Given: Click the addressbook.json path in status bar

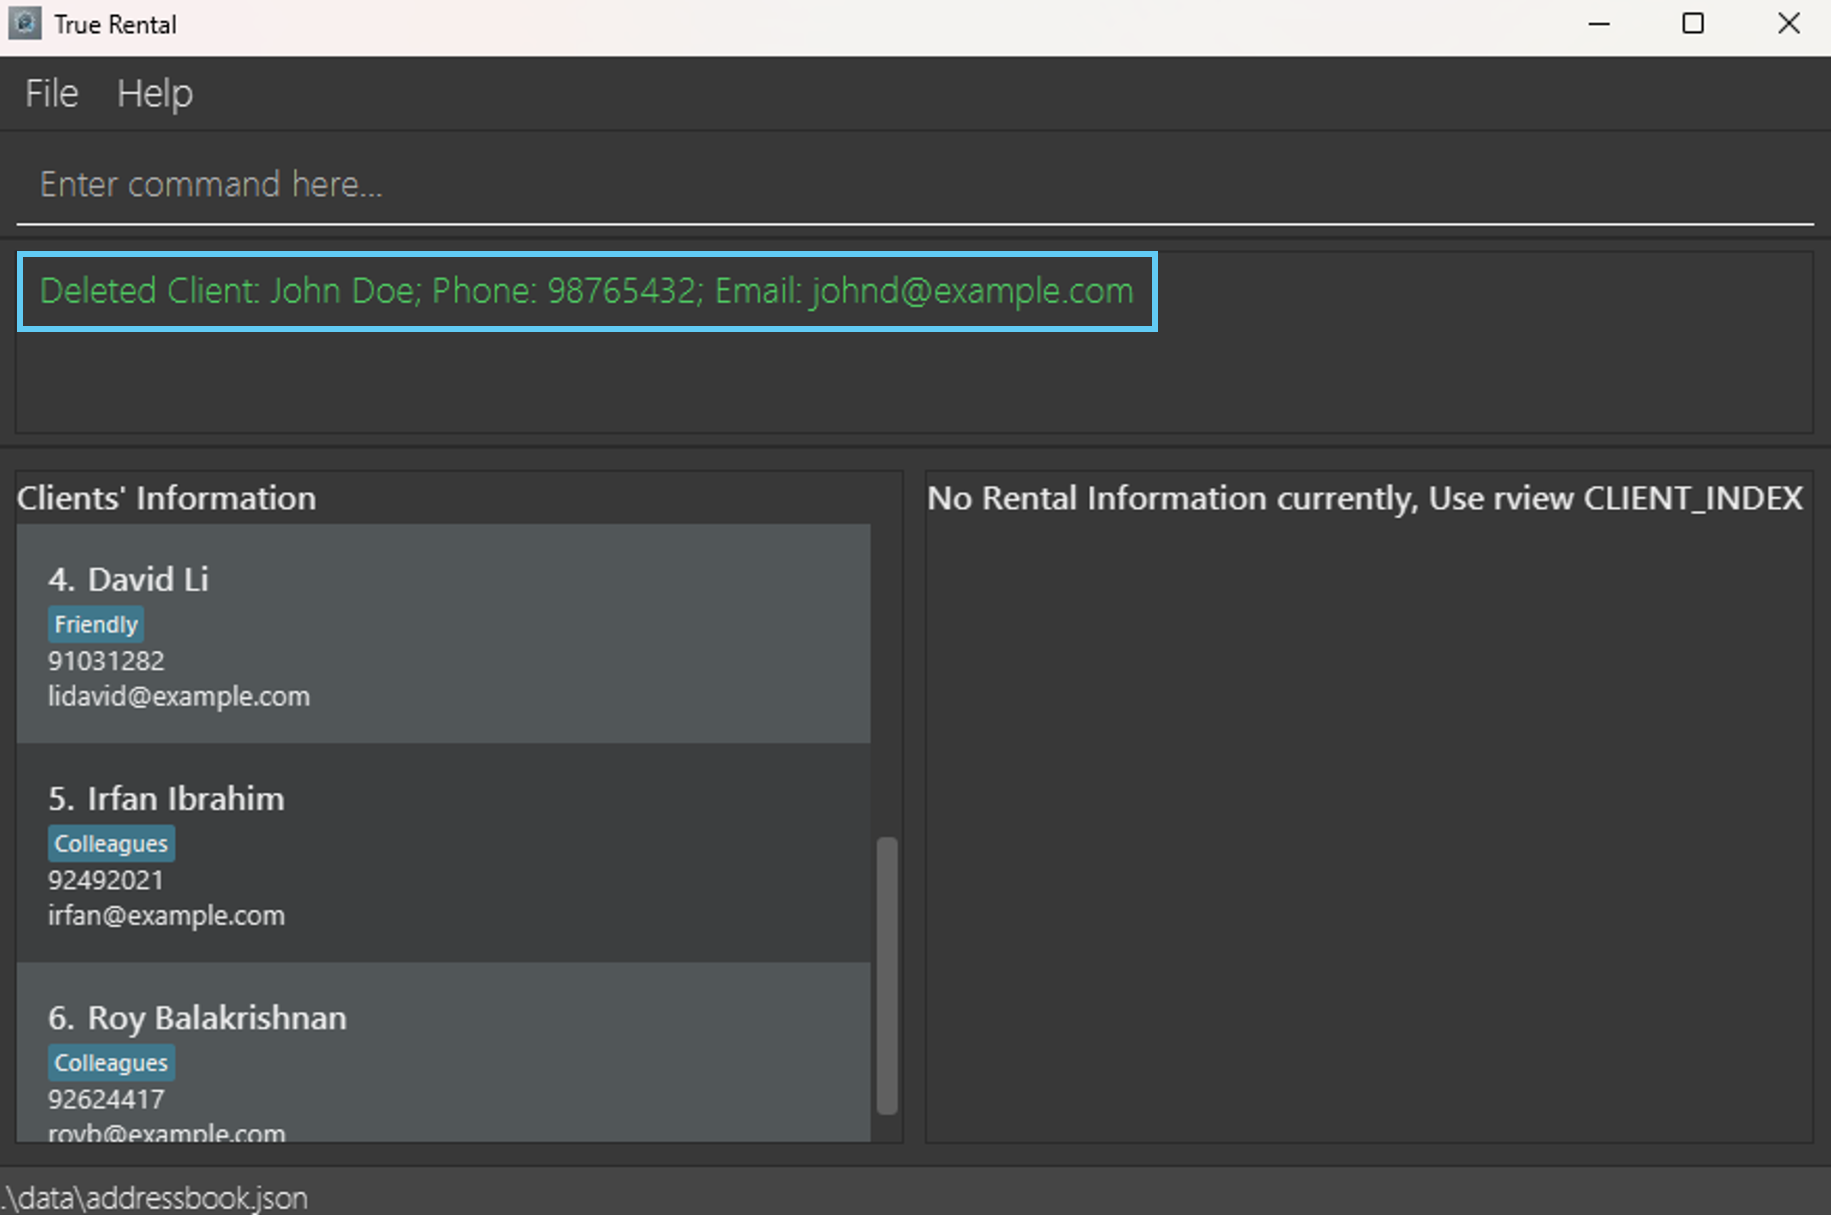Looking at the screenshot, I should [x=155, y=1198].
